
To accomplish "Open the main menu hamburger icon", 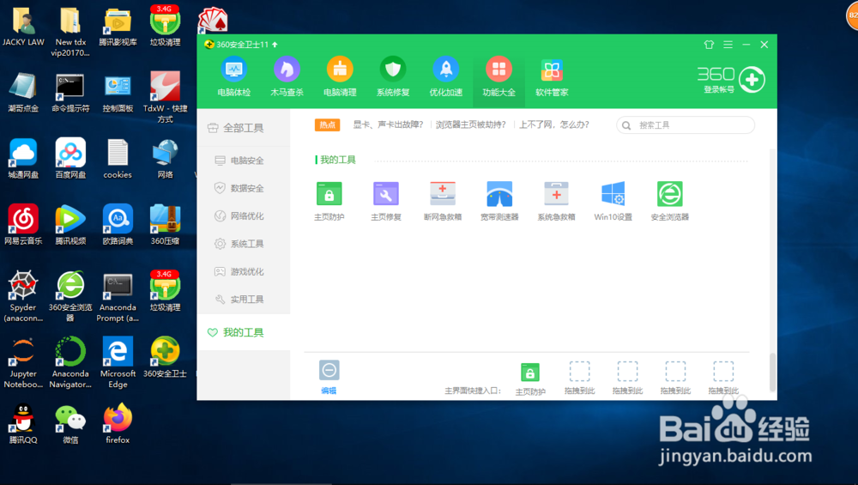I will coord(728,45).
